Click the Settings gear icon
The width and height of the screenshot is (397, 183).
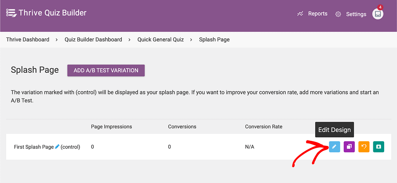[338, 14]
